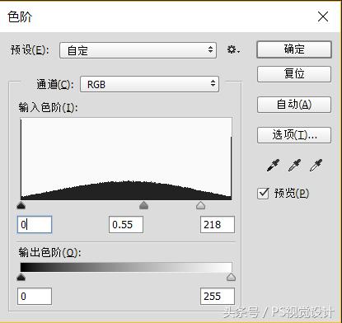
Task: Click the output white slider triangle
Action: [232, 277]
